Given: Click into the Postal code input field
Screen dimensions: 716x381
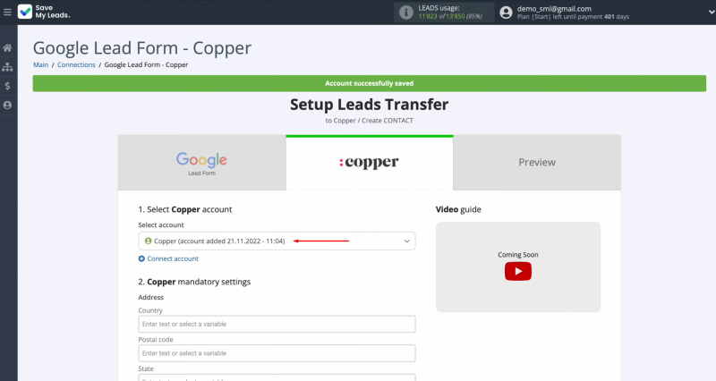Looking at the screenshot, I should click(277, 353).
